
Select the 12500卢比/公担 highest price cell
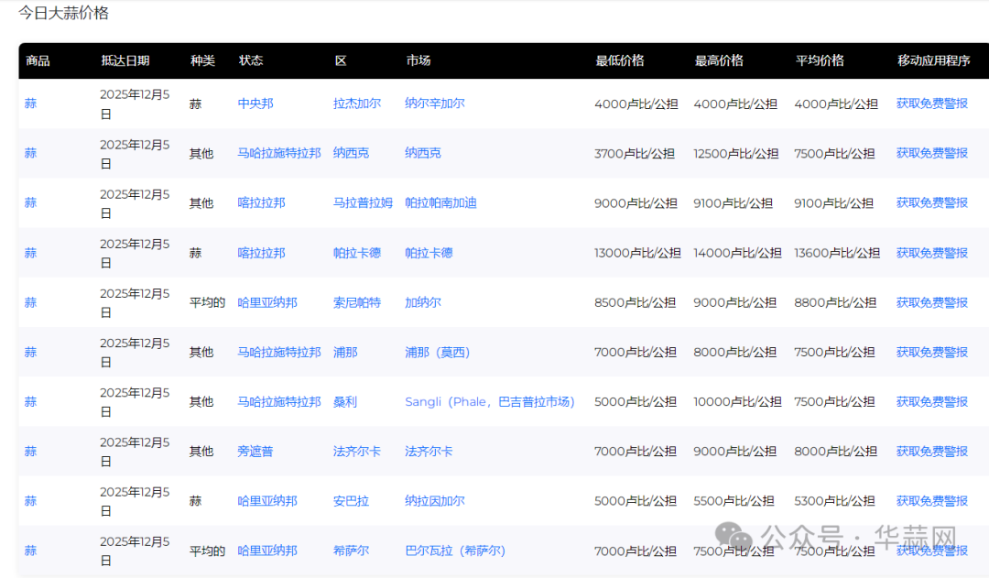coord(736,153)
